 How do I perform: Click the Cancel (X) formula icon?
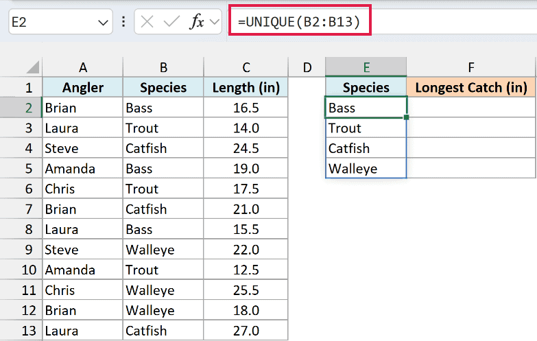(x=147, y=22)
